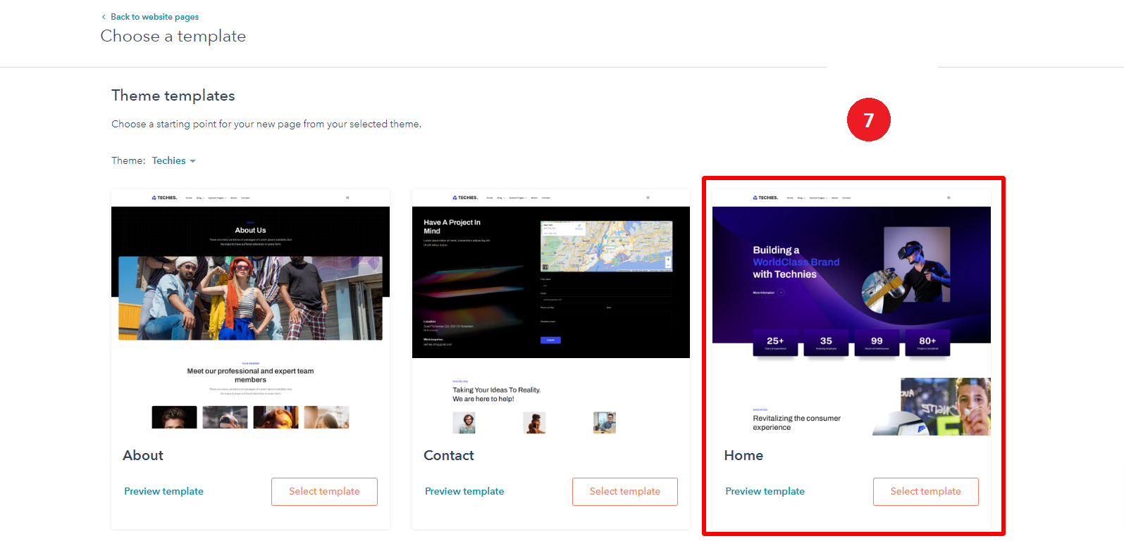Select the About template

pos(324,491)
